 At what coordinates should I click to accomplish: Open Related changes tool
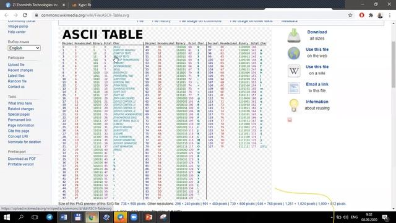click(20, 109)
